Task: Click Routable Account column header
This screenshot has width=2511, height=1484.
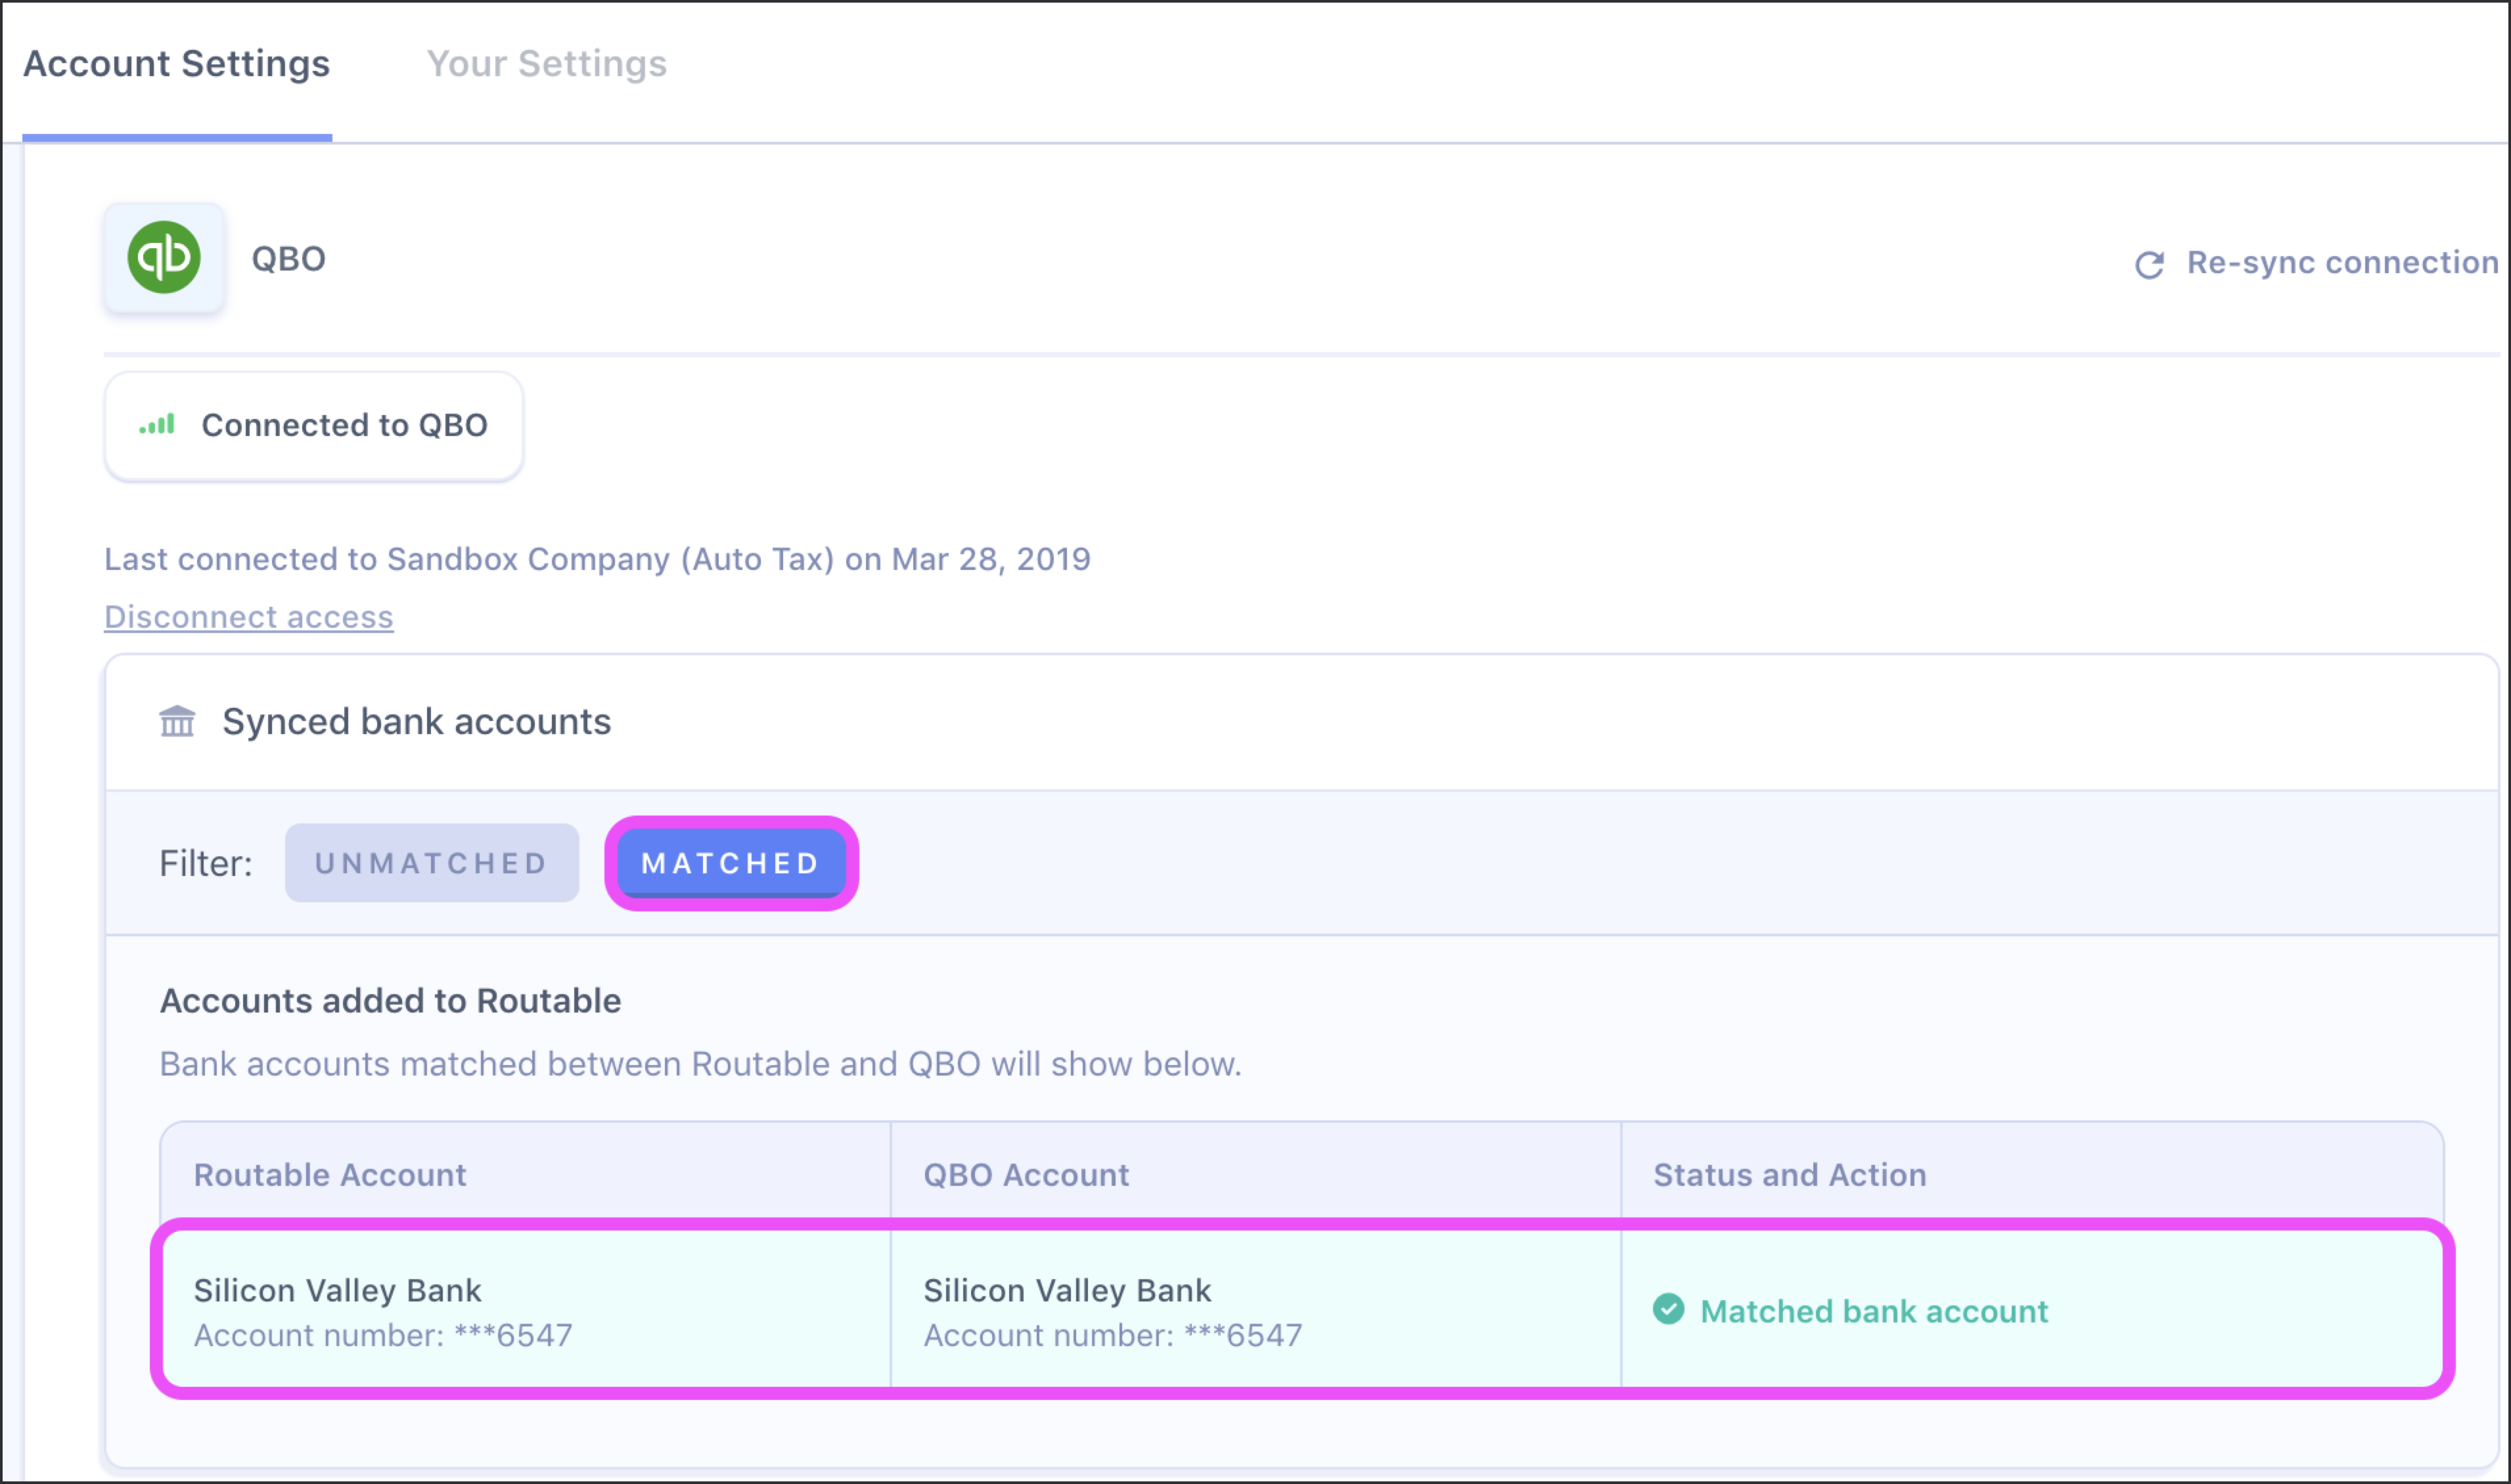Action: [330, 1175]
